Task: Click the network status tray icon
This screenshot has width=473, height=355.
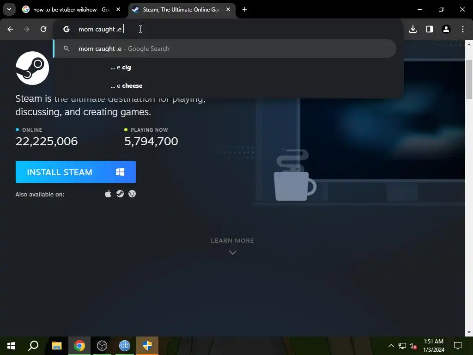Action: point(402,346)
